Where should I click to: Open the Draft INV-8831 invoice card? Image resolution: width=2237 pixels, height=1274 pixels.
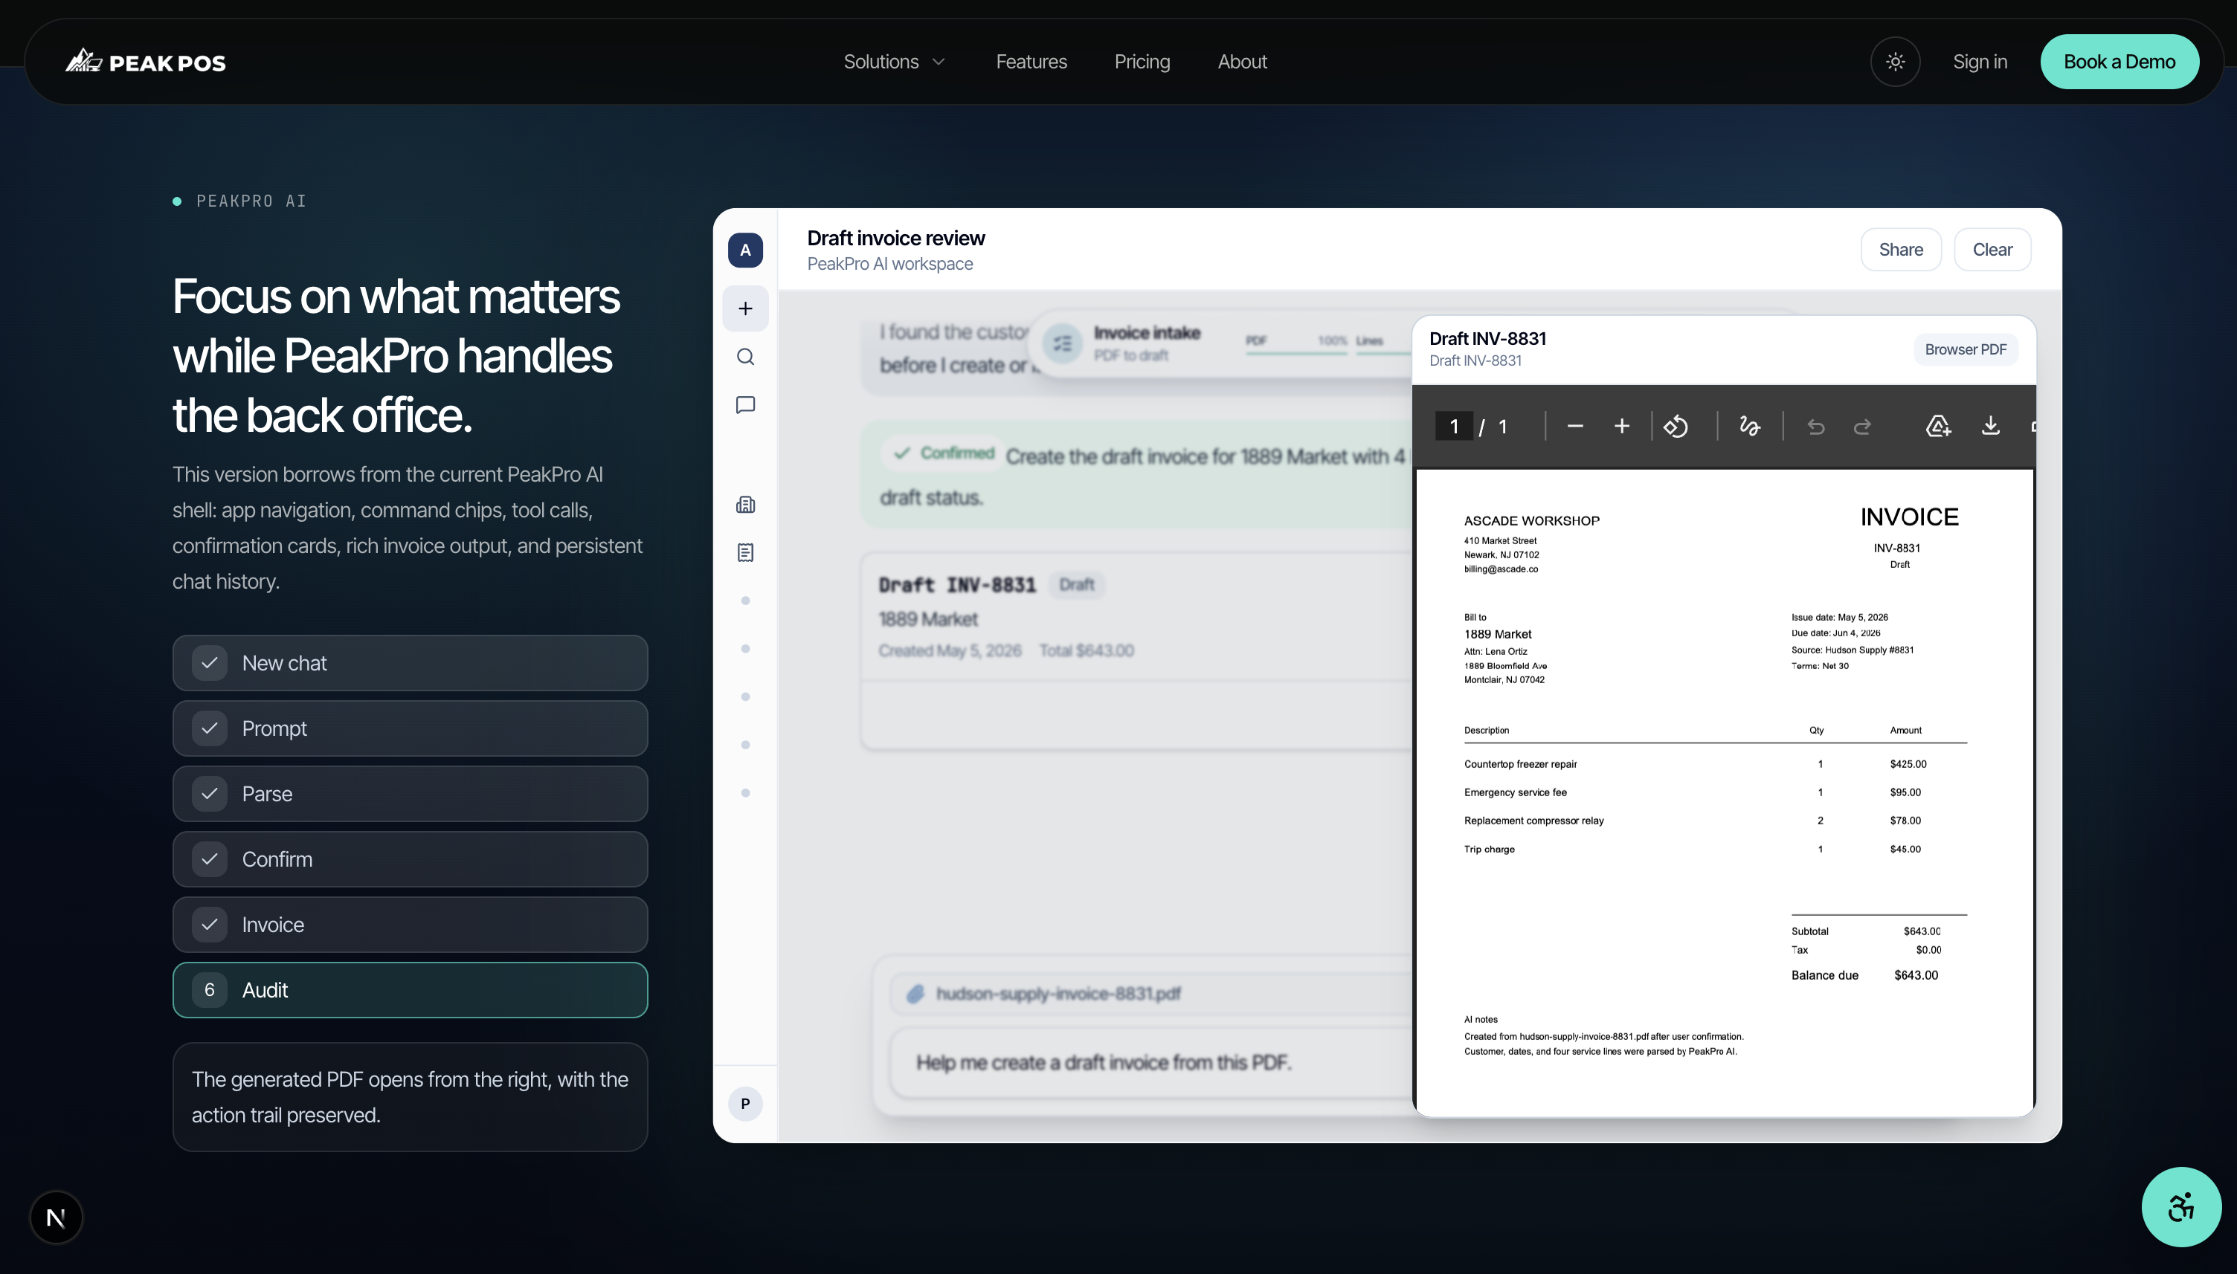pos(1136,650)
